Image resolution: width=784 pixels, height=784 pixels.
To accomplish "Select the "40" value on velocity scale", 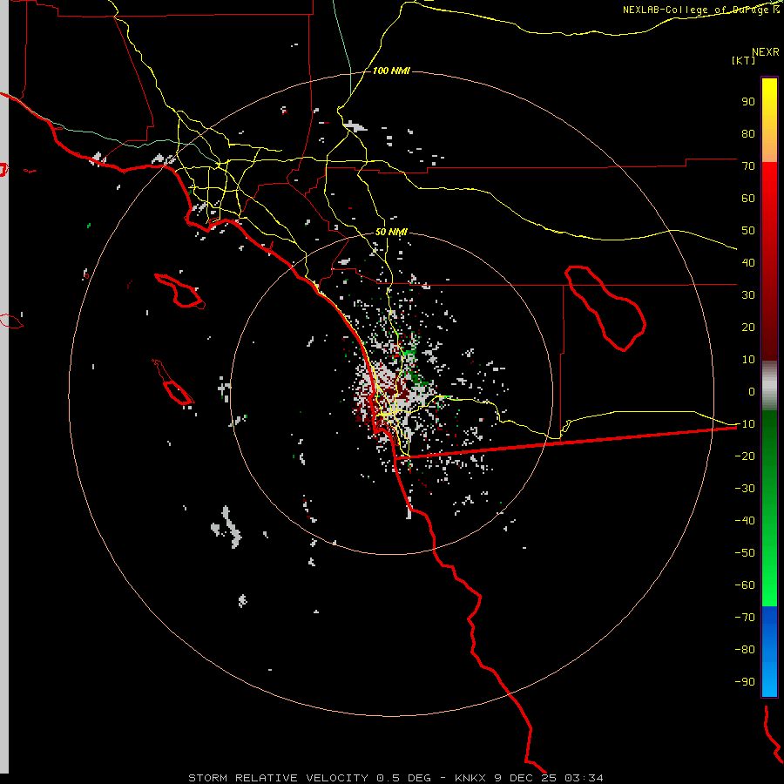I will [x=748, y=262].
